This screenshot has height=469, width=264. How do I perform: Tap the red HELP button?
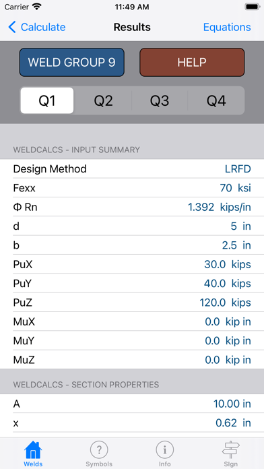tap(192, 62)
